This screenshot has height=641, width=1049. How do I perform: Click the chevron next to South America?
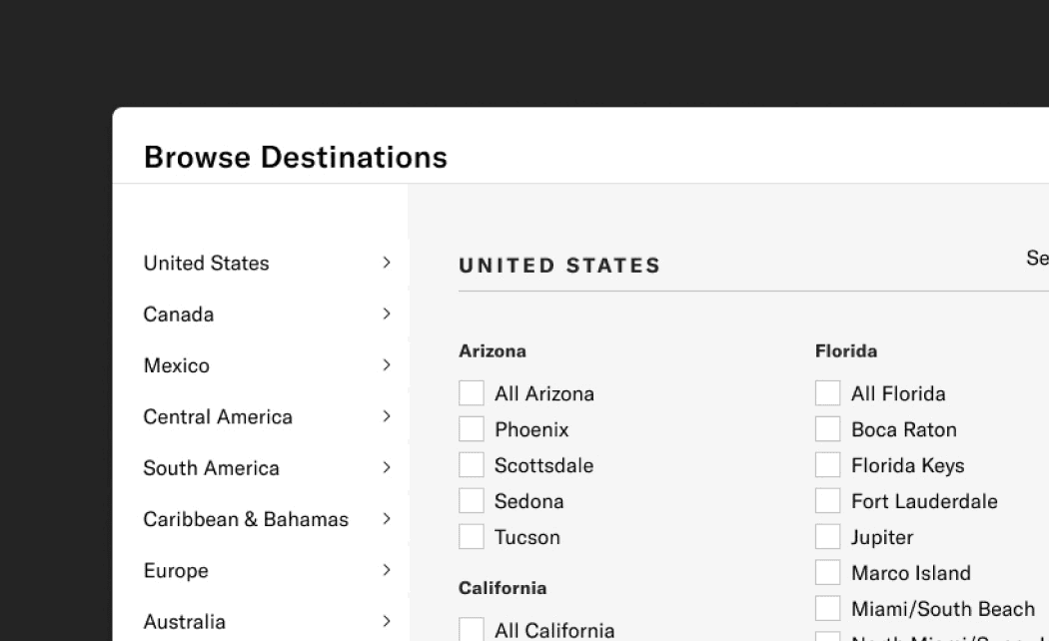(x=387, y=467)
